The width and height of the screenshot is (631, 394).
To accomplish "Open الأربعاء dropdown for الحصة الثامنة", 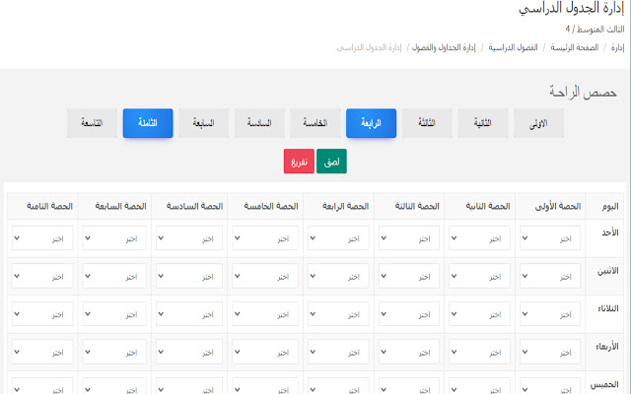I will coord(42,352).
